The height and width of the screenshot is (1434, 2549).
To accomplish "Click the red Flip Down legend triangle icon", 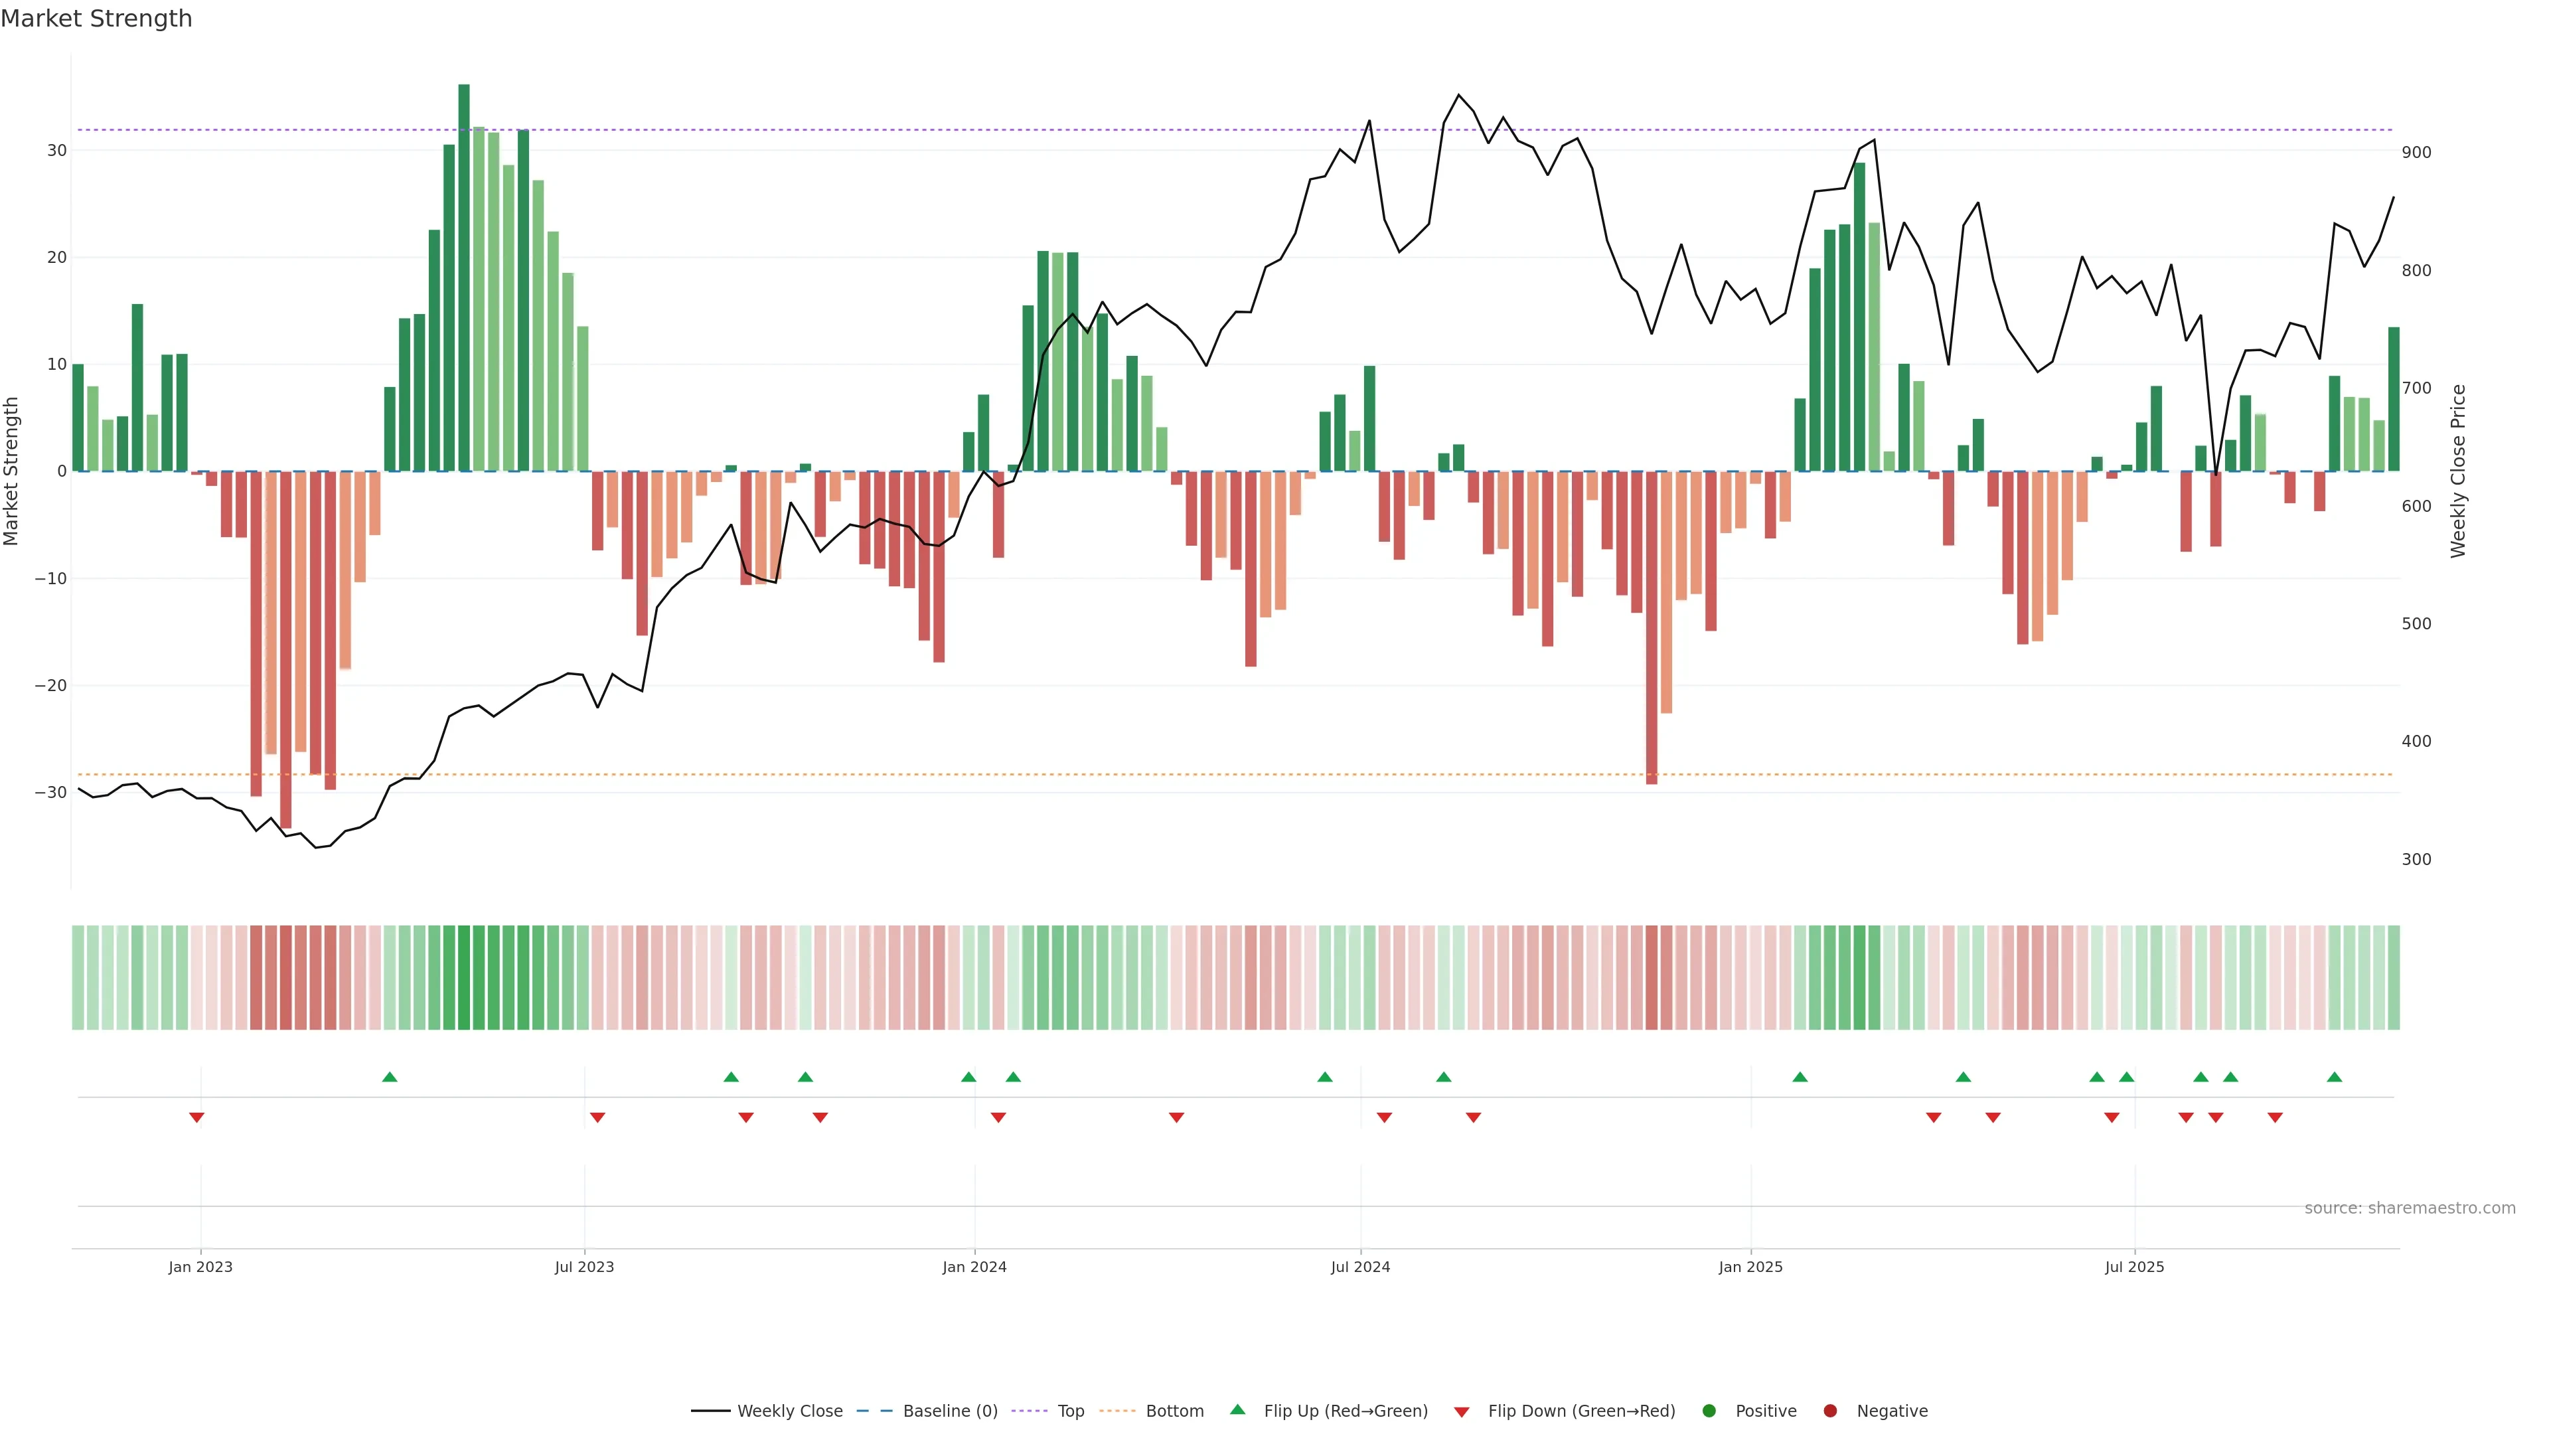I will (1462, 1412).
